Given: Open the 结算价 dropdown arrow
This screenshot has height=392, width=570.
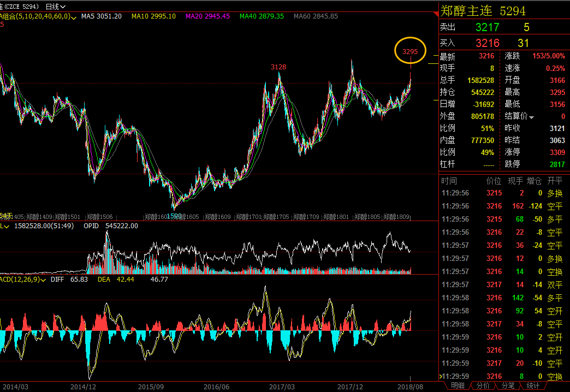Looking at the screenshot, I should click(x=532, y=117).
